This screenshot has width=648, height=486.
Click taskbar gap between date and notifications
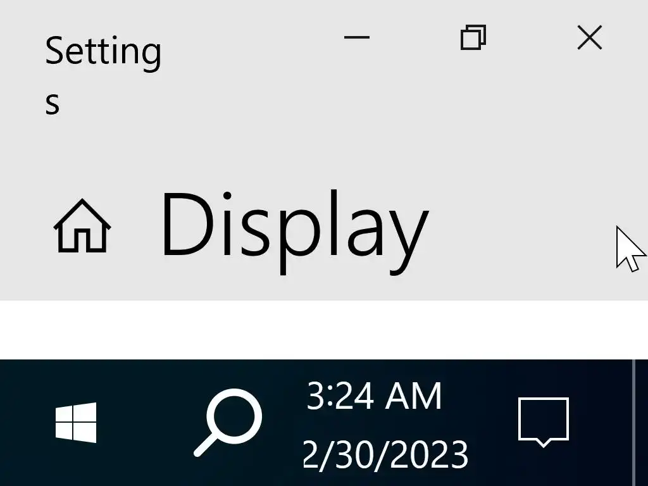pos(494,422)
